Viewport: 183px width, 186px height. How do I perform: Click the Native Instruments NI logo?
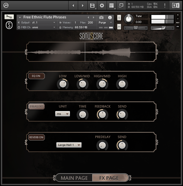[x=175, y=5]
